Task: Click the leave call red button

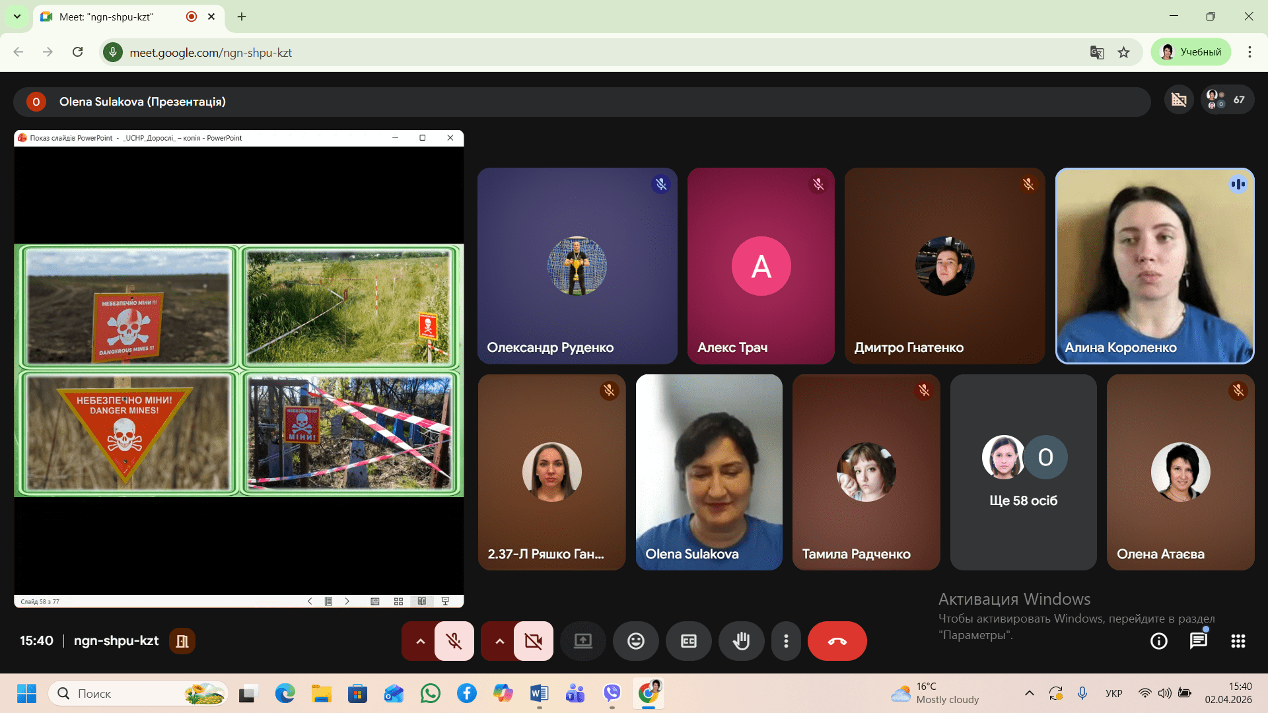Action: (x=837, y=641)
